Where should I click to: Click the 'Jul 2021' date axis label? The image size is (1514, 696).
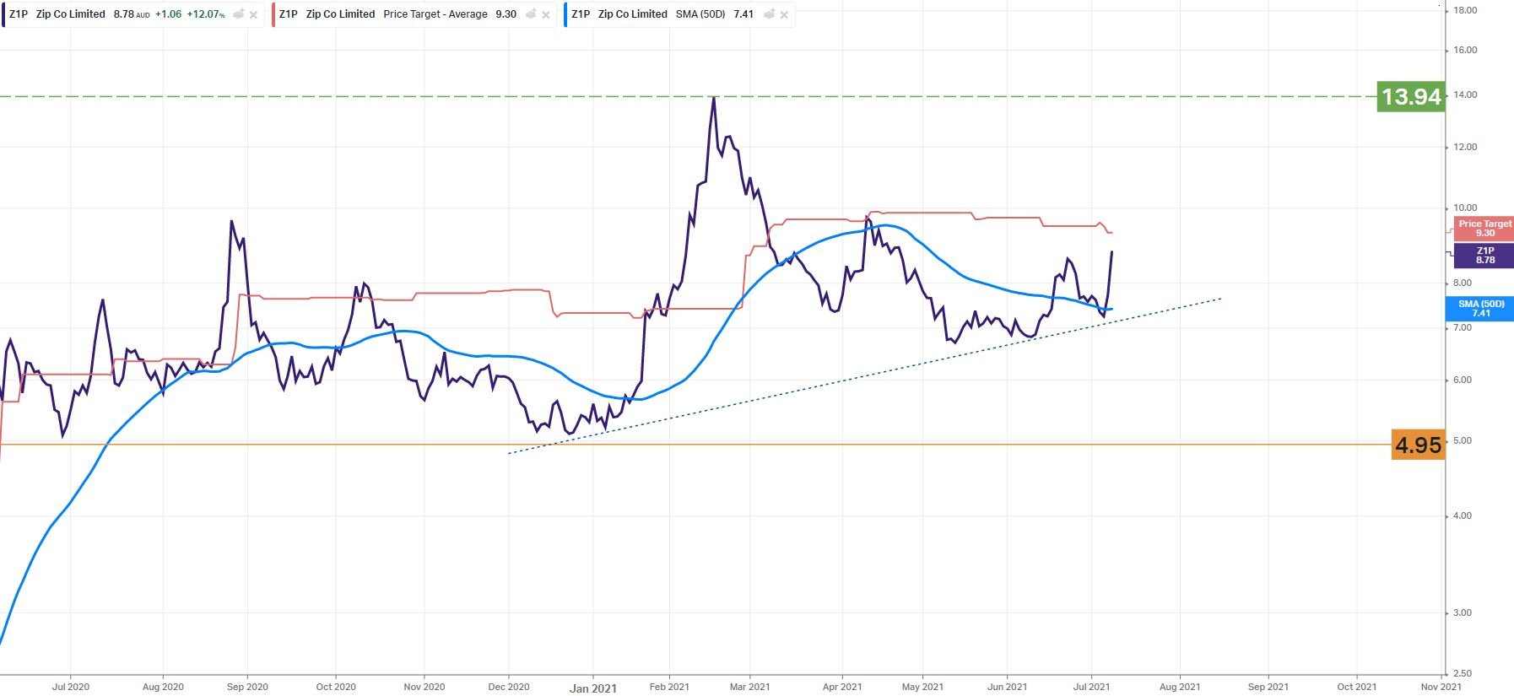(x=1091, y=687)
